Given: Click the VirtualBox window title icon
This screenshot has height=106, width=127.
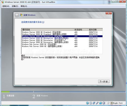Looking at the screenshot, I should point(3,2).
